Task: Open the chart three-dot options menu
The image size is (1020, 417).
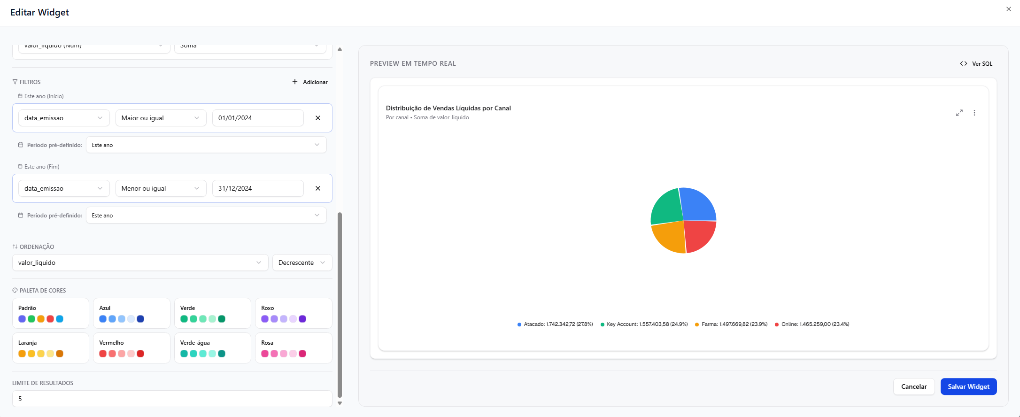Action: pos(974,113)
